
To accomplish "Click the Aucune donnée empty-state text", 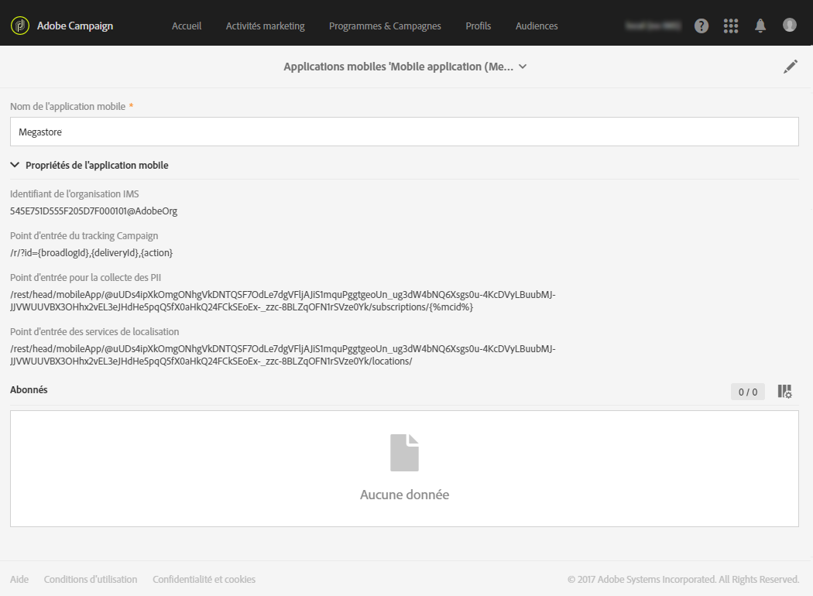I will [404, 495].
